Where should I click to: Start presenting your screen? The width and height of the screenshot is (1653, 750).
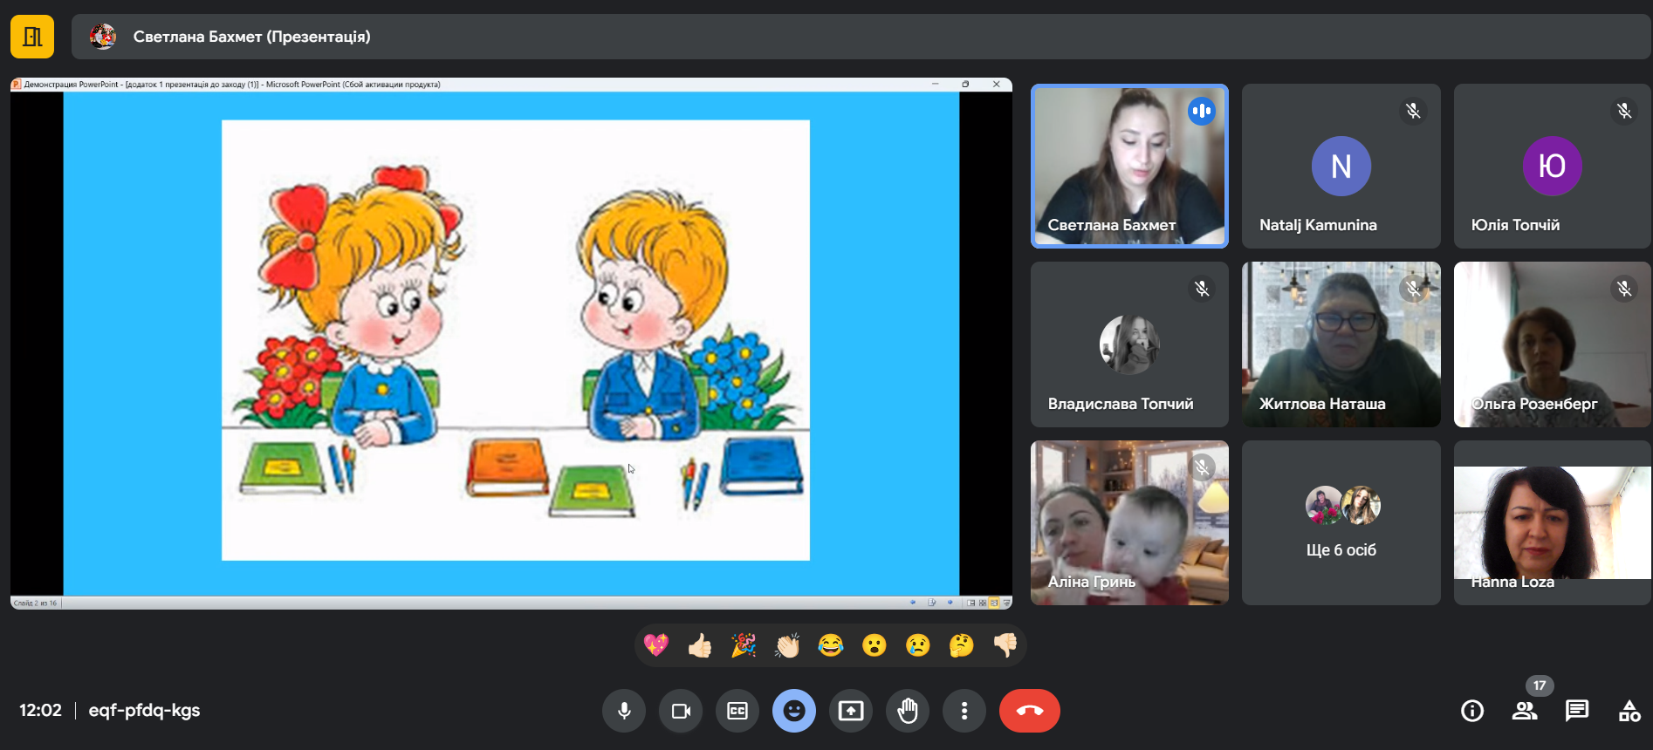[x=851, y=711]
